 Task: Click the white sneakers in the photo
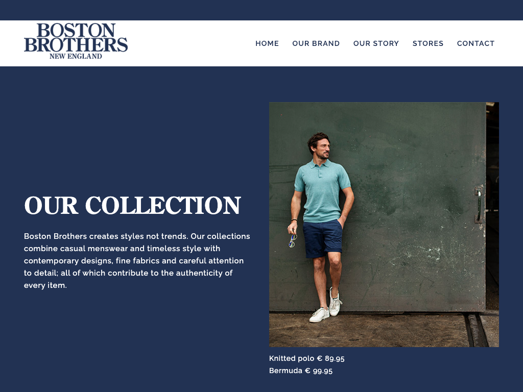pyautogui.click(x=326, y=306)
